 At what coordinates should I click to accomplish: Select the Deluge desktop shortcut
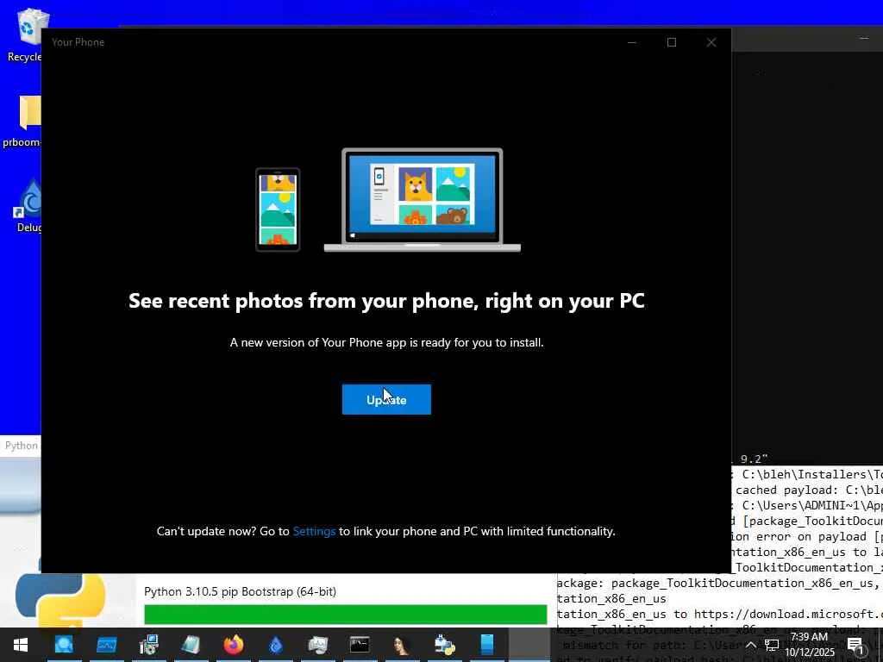click(27, 205)
